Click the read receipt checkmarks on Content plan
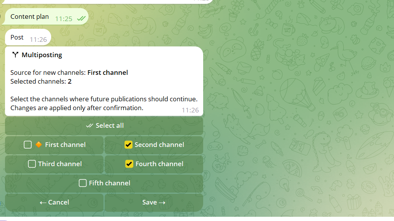The height and width of the screenshot is (221, 394). [82, 18]
